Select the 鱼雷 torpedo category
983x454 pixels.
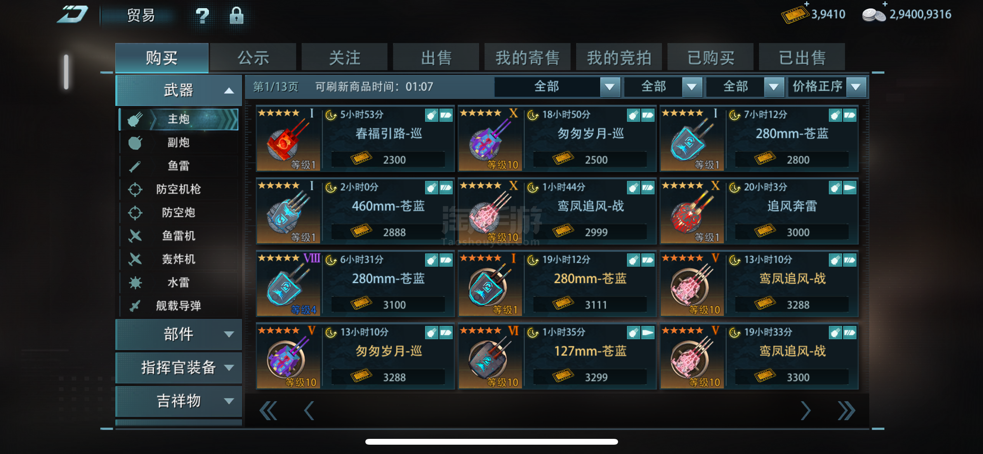179,166
